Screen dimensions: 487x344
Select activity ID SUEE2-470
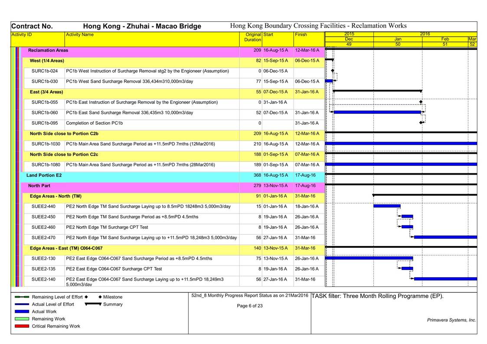coord(43,237)
